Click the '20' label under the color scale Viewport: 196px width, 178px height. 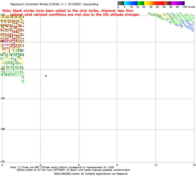coord(144,7)
